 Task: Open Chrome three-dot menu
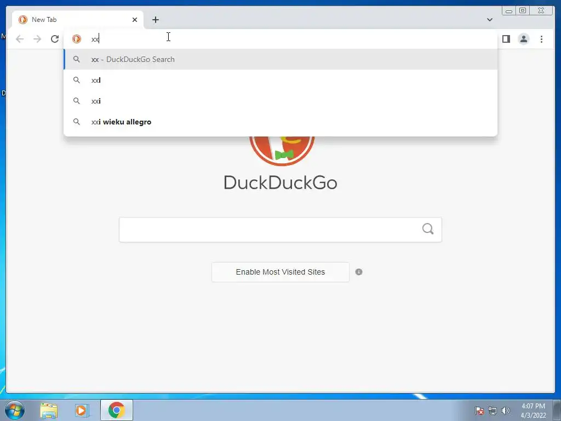tap(541, 39)
